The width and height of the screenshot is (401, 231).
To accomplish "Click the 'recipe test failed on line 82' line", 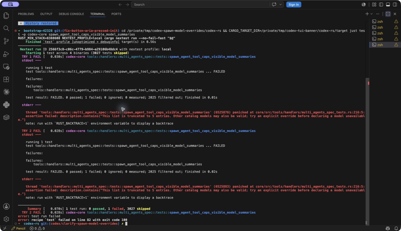I will (x=73, y=220).
